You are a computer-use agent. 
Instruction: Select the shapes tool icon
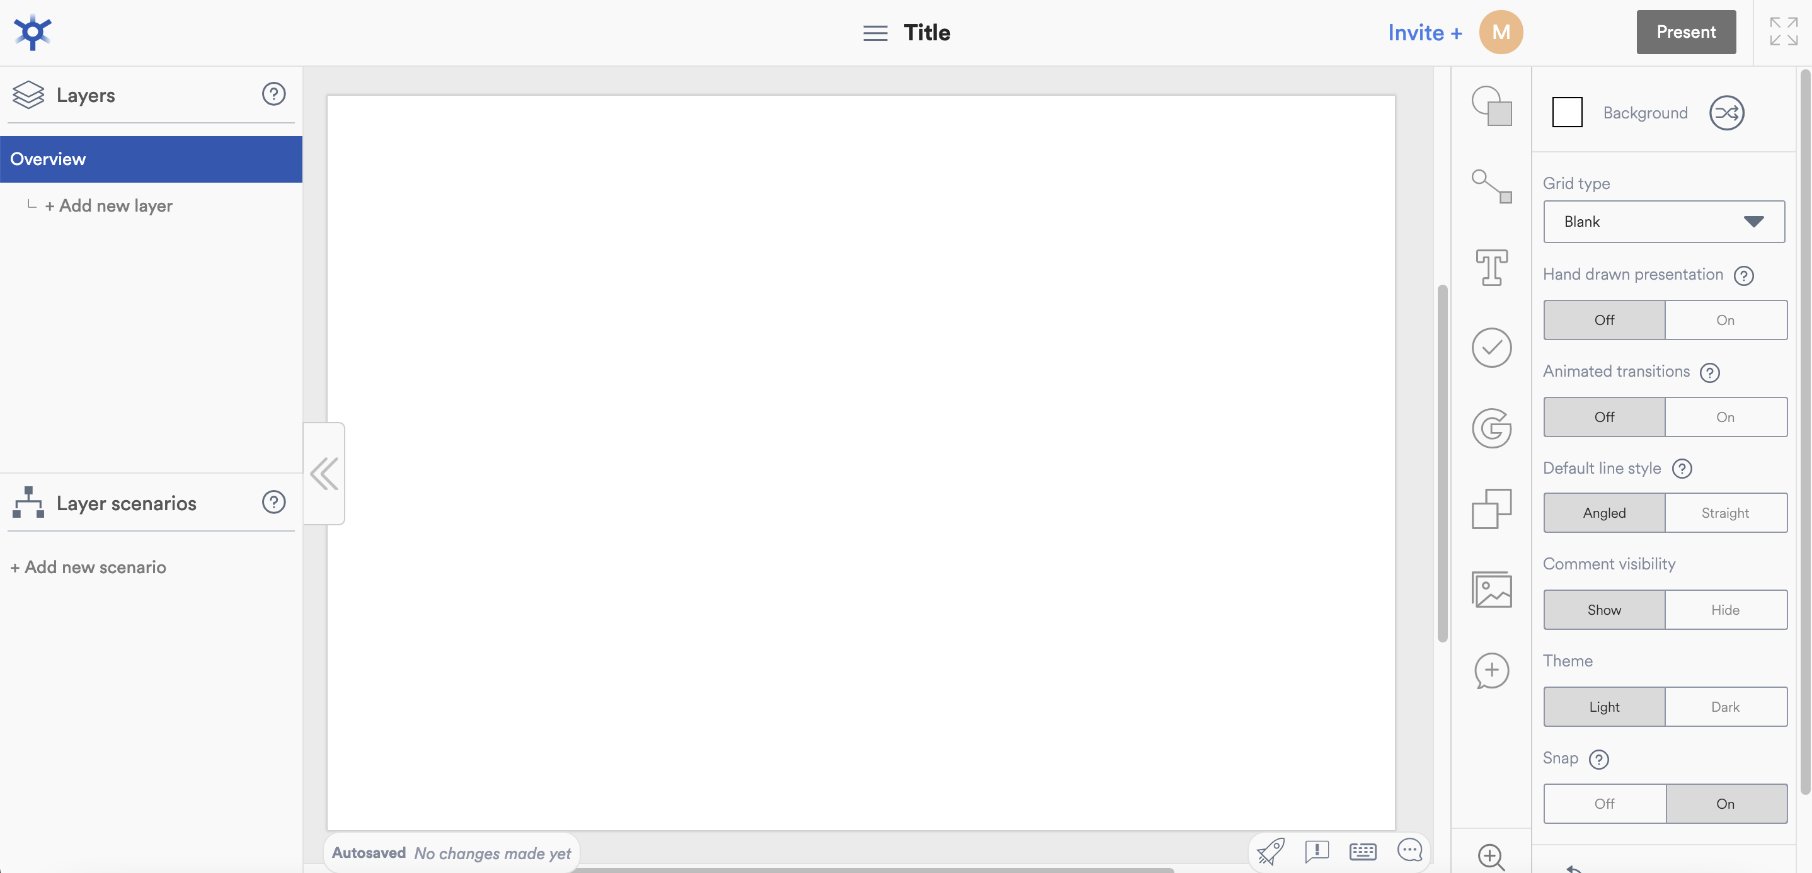1491,106
